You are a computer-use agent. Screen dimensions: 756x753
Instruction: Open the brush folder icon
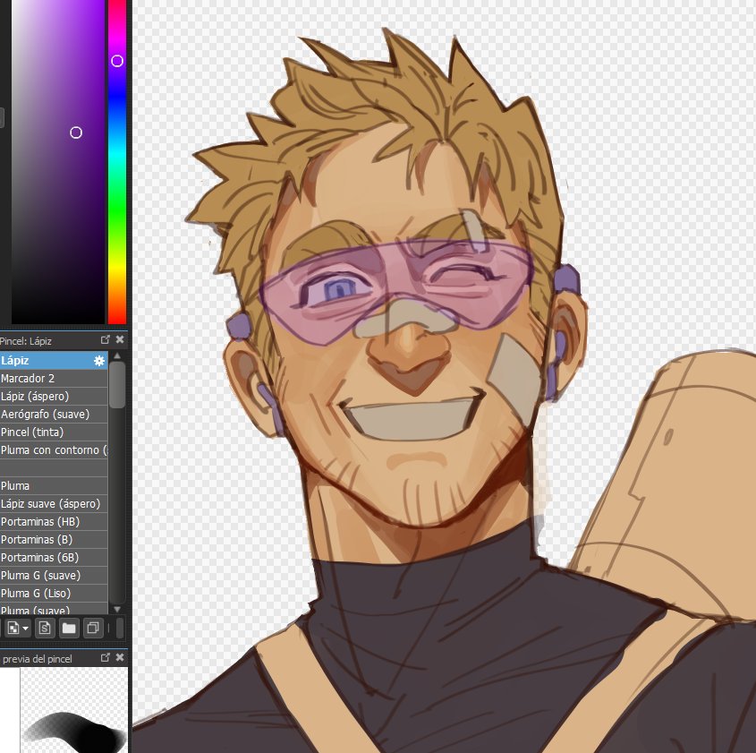[69, 628]
